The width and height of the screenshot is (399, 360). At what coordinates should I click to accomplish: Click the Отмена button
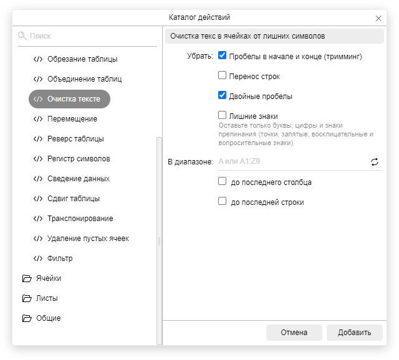(x=294, y=333)
